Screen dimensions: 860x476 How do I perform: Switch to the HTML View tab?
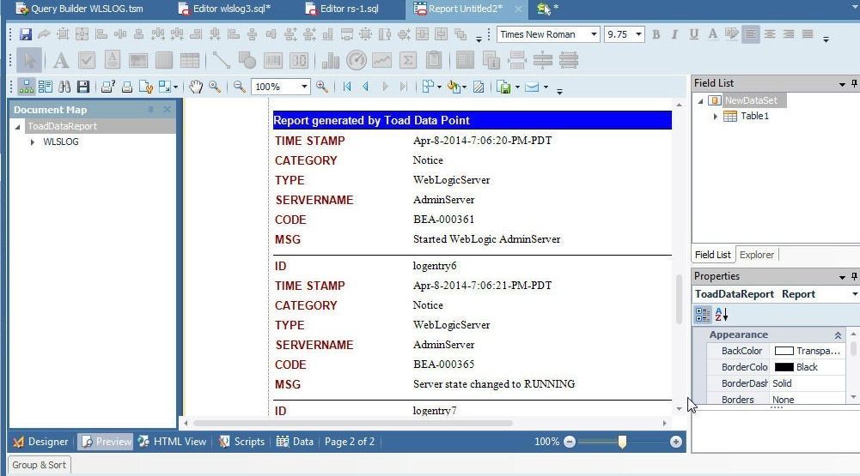tap(172, 442)
